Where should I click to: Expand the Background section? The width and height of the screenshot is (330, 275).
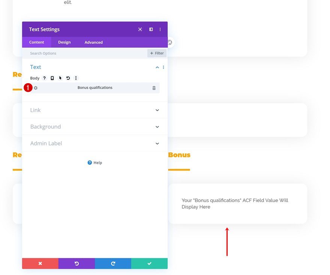(94, 127)
